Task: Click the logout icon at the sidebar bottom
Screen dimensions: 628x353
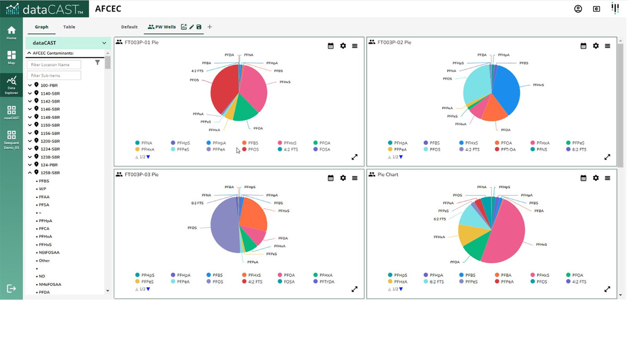Action: [x=11, y=289]
